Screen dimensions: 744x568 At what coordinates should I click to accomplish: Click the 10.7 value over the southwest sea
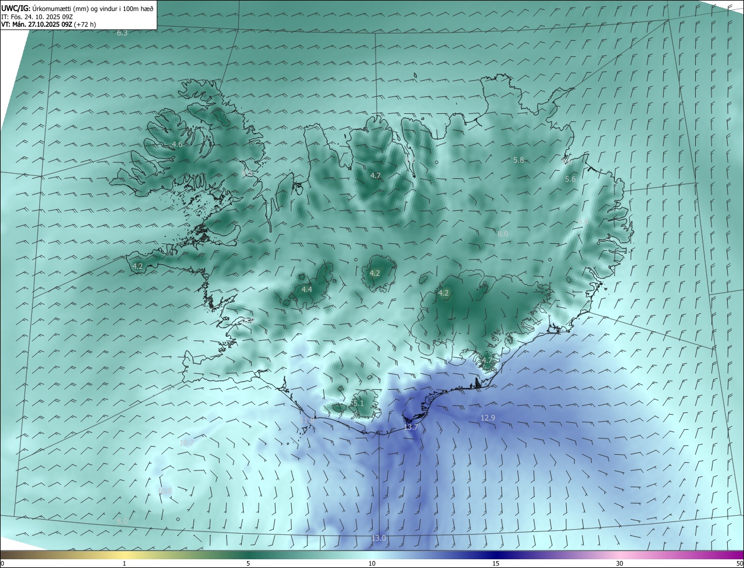click(187, 443)
